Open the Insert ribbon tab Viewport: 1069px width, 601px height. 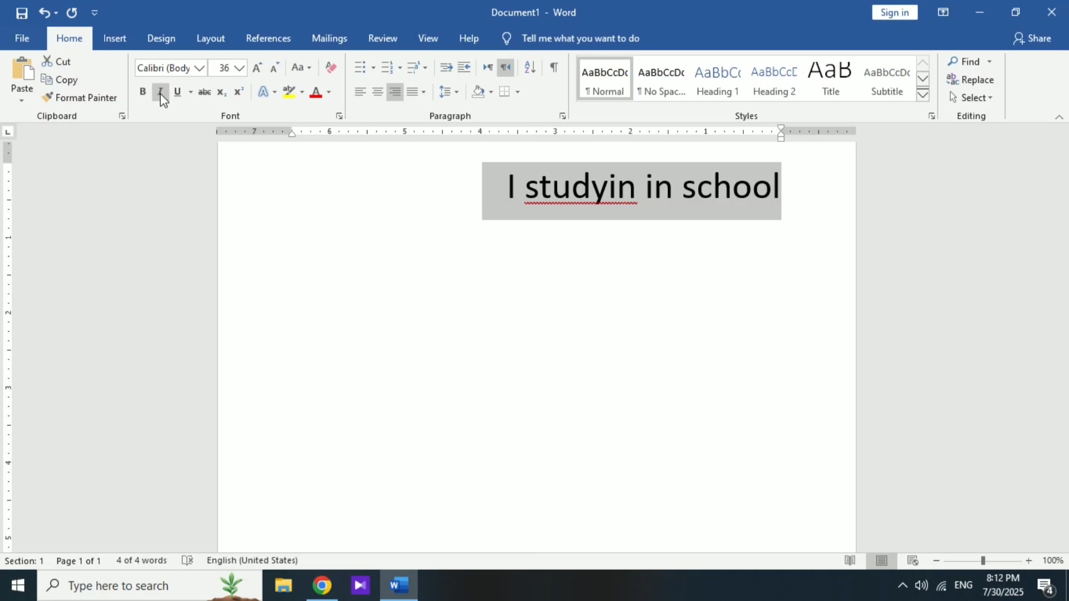click(114, 38)
